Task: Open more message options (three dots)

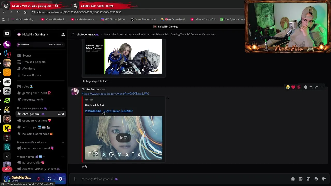Action: click(x=322, y=87)
